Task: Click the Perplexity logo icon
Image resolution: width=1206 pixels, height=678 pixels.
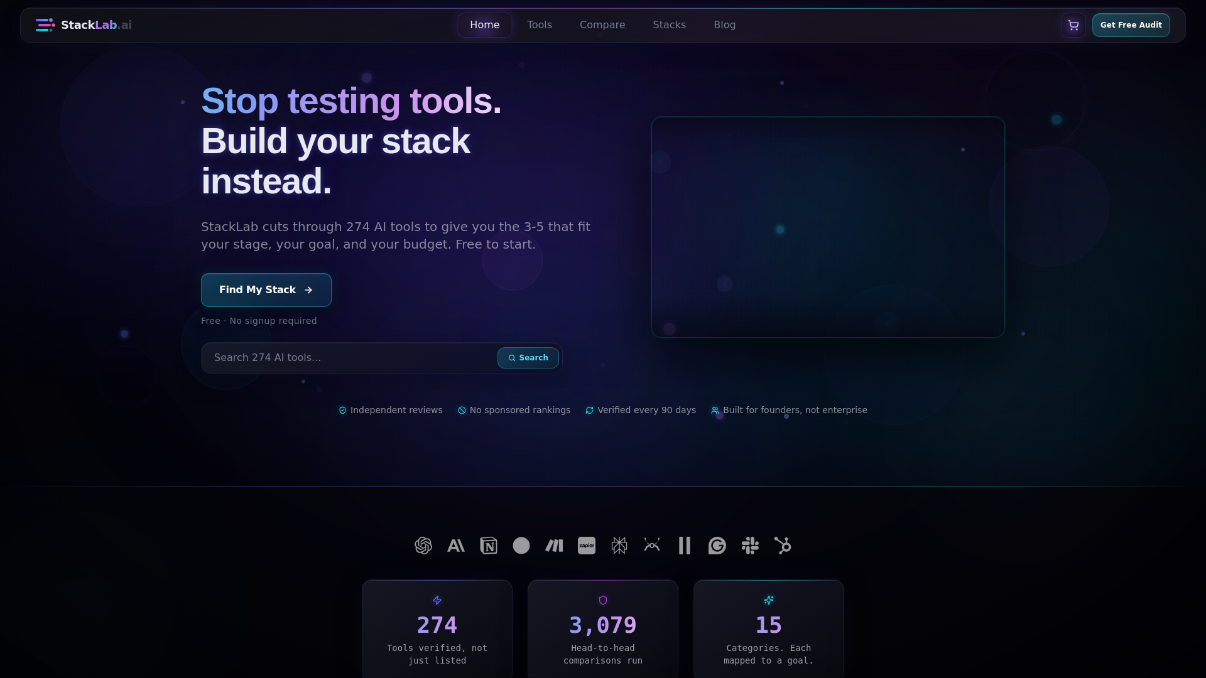Action: [619, 546]
